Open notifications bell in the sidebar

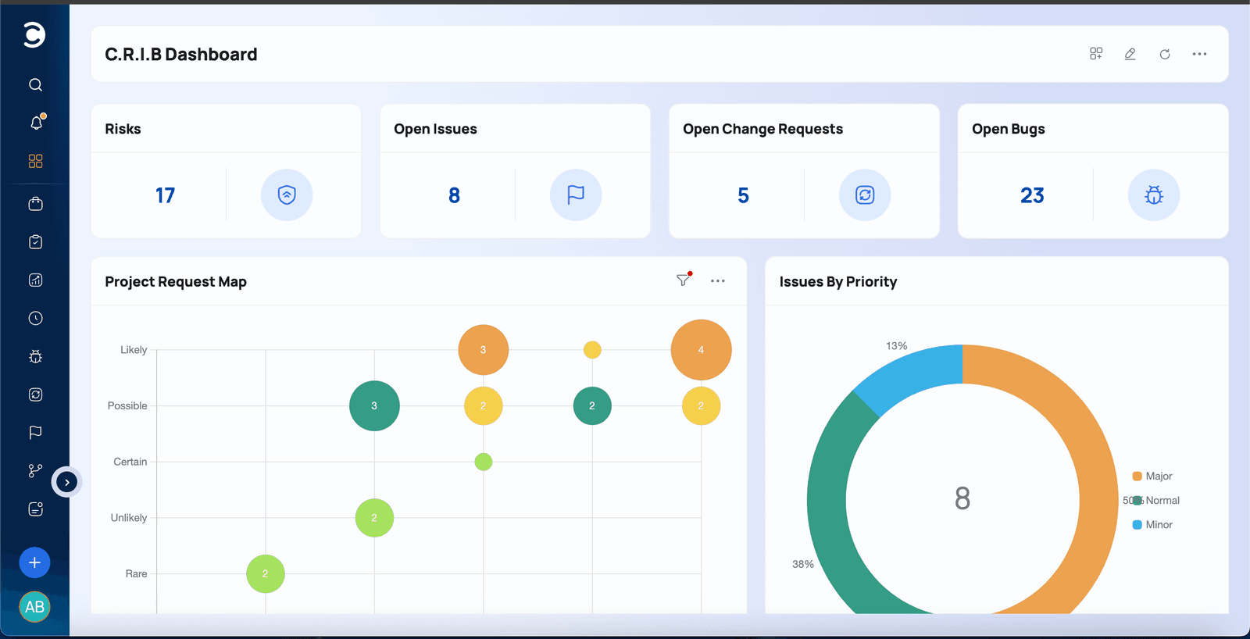pyautogui.click(x=36, y=123)
